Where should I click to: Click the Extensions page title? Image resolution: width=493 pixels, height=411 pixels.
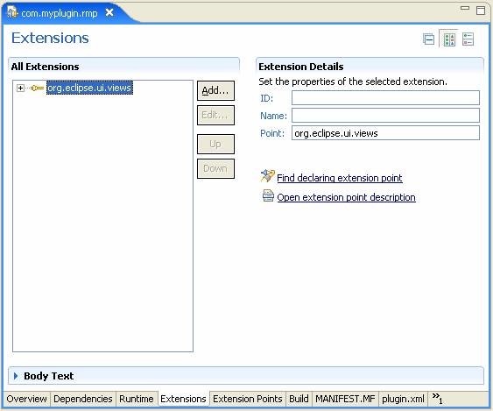point(50,38)
